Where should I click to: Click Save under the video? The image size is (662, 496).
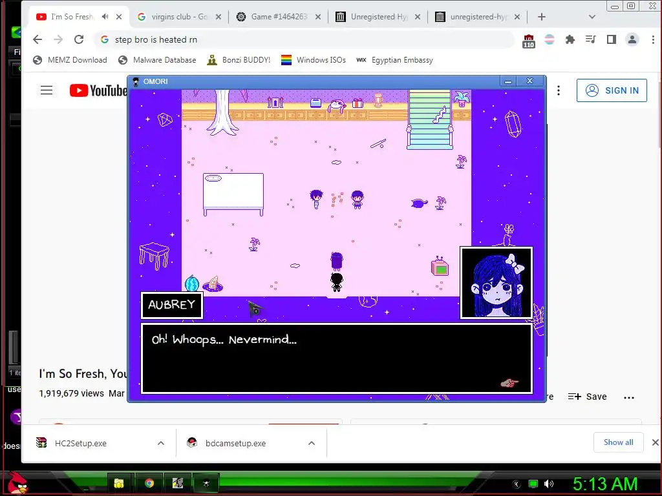[587, 397]
